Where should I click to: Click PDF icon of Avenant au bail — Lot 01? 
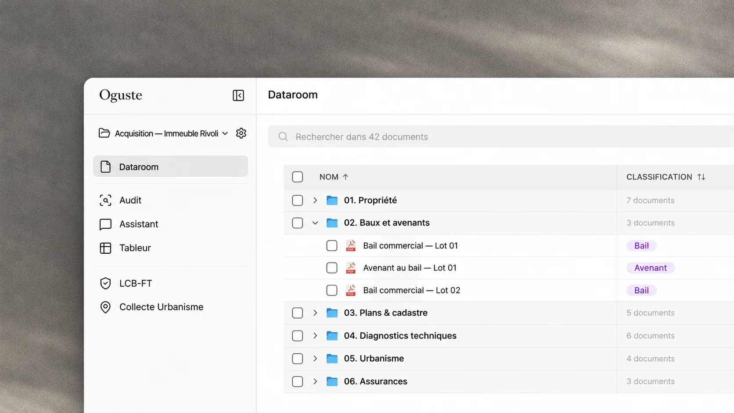[x=350, y=268]
